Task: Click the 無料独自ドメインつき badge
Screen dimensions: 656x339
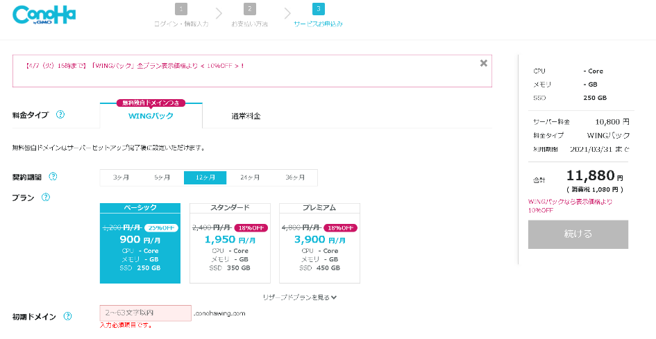Action: click(151, 103)
